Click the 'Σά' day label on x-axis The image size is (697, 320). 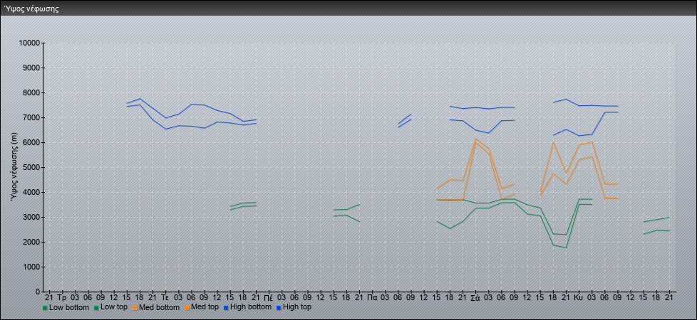click(x=475, y=297)
